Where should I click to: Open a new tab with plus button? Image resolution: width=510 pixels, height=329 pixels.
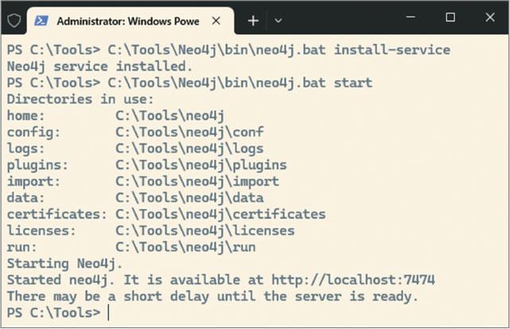[x=253, y=19]
